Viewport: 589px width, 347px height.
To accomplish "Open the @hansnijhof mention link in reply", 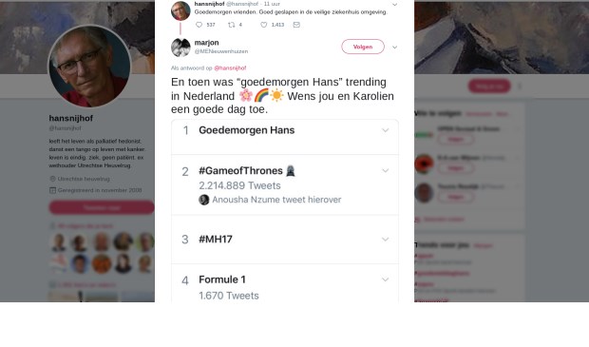I will click(x=230, y=68).
